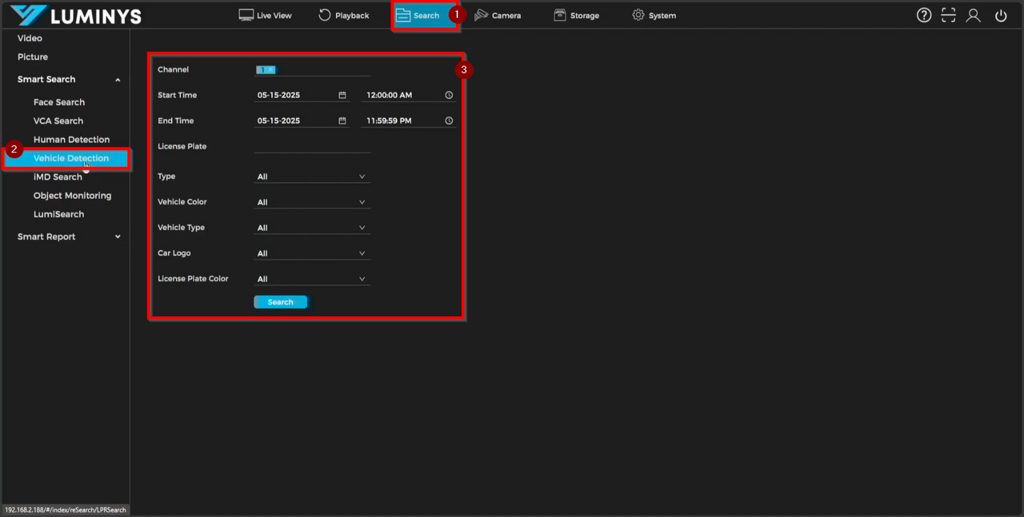Viewport: 1024px width, 517px height.
Task: Click the Search button in the form
Action: coord(280,301)
